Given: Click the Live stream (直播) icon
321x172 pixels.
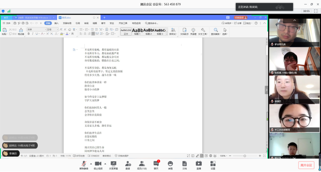Looking at the screenshot, I should (198, 164).
